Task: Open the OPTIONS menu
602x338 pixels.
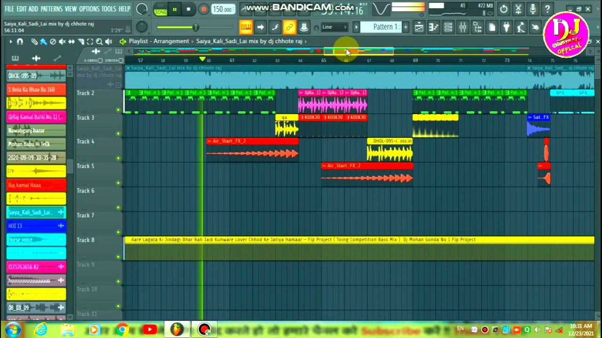Action: click(x=89, y=9)
